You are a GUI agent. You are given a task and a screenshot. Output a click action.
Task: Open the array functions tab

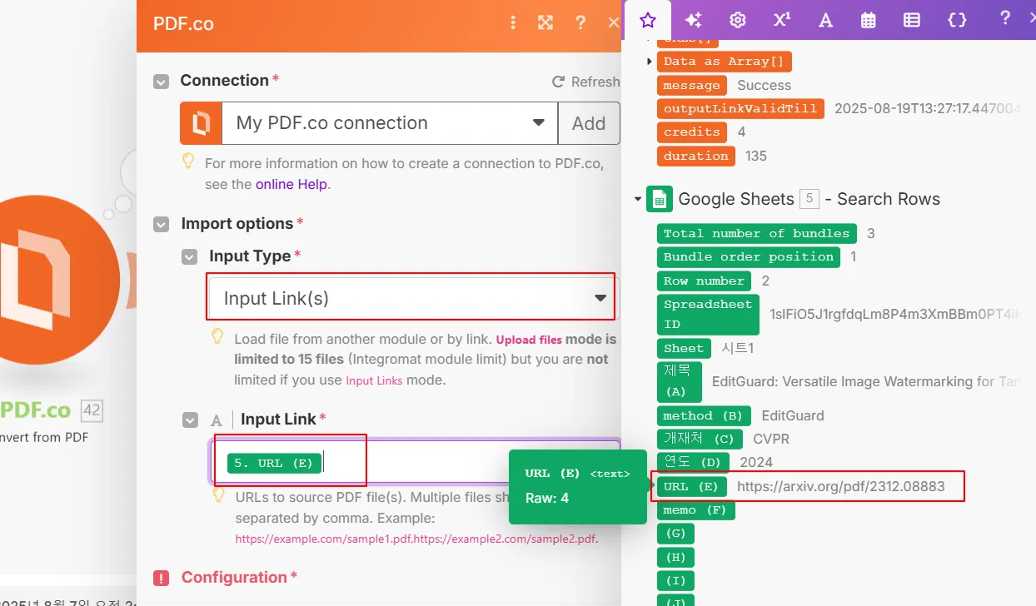912,20
